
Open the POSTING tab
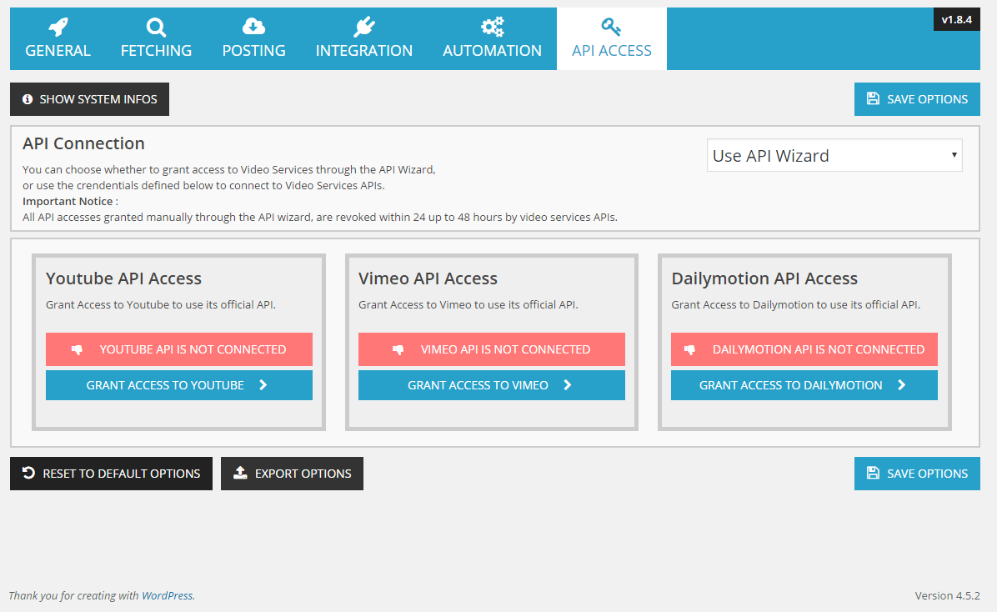tap(253, 39)
